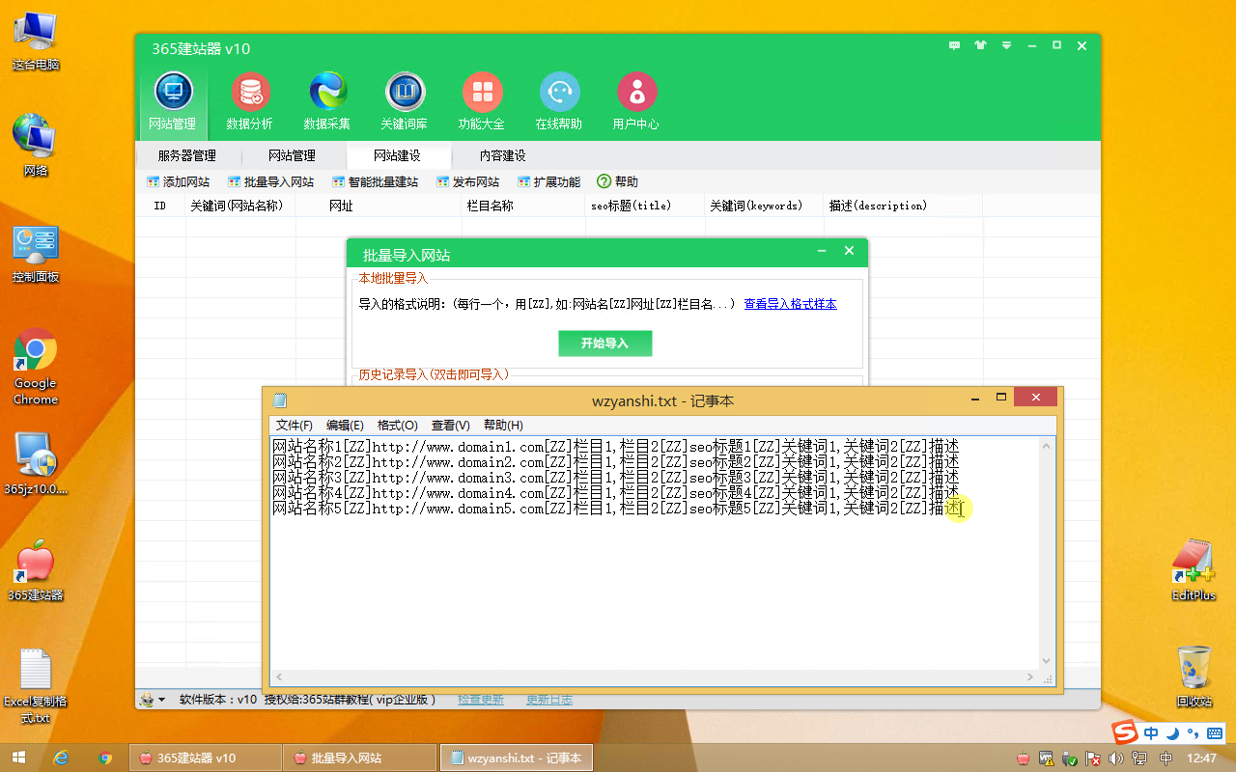Open Chrome from the taskbar
This screenshot has height=772, width=1236.
click(106, 758)
